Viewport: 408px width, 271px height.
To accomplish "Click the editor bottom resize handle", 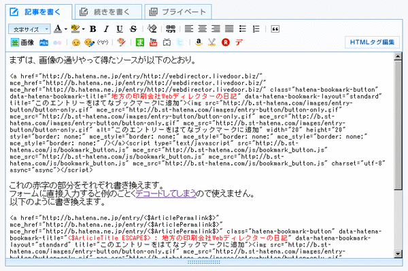I will (204, 262).
